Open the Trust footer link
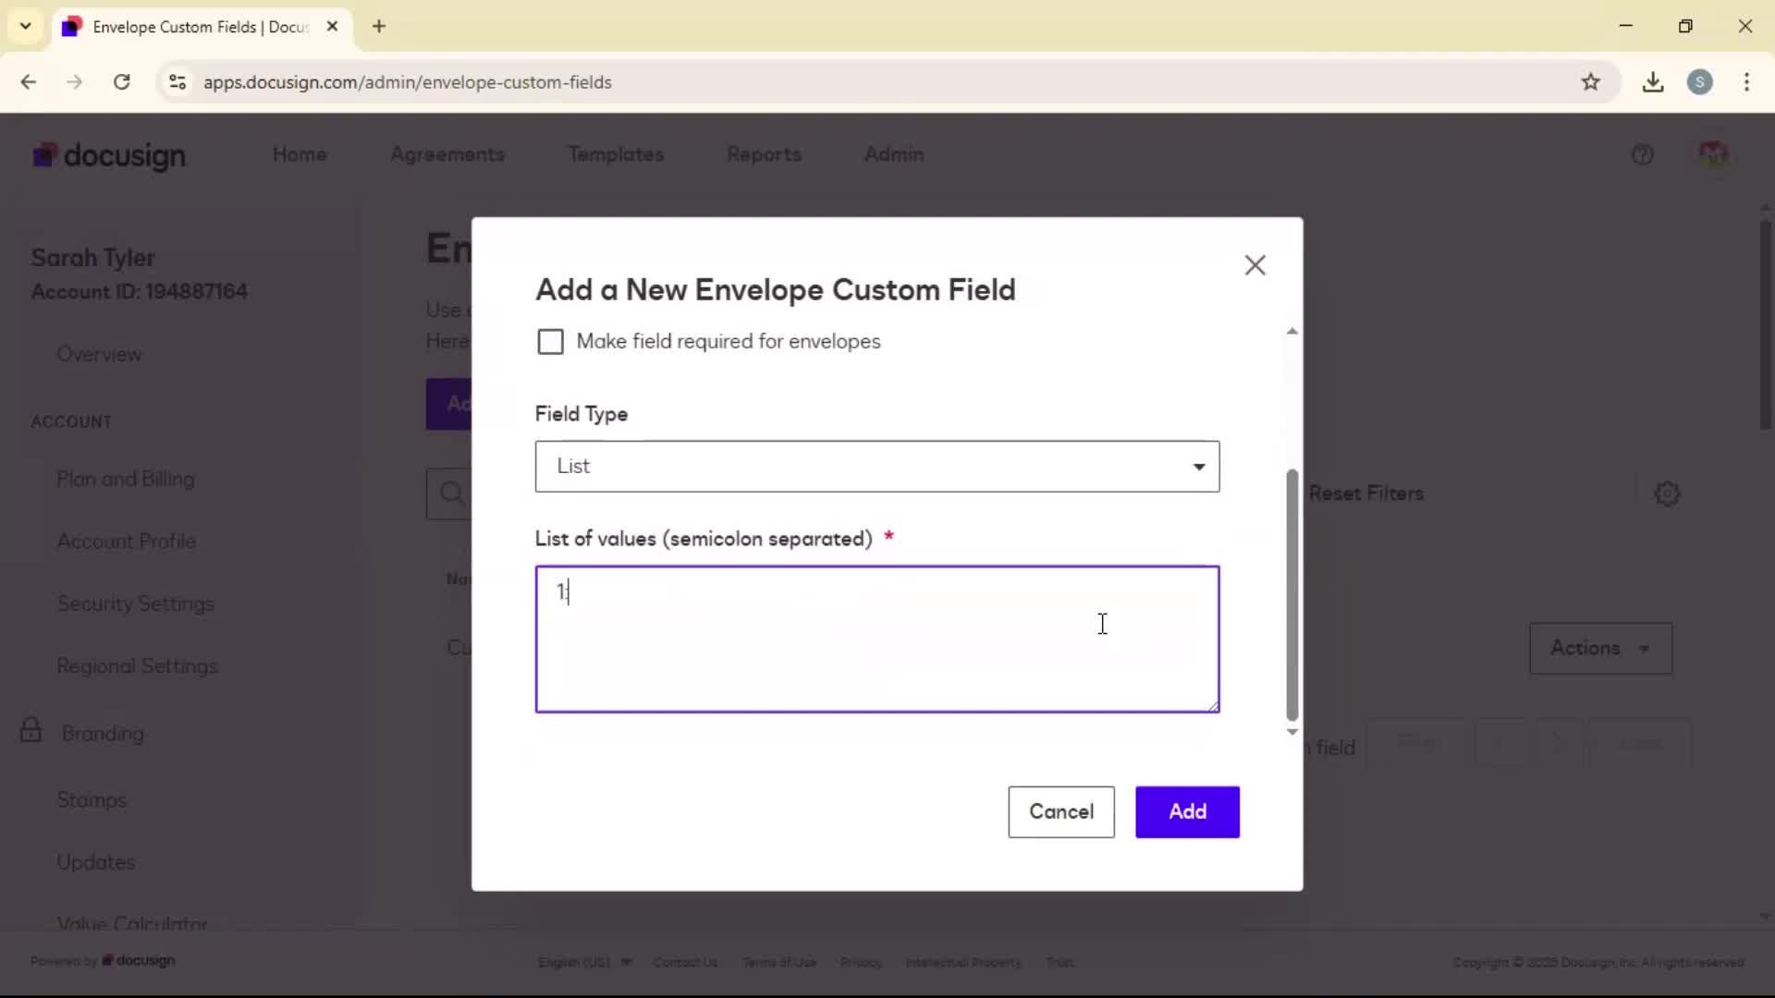Viewport: 1775px width, 998px height. click(x=1060, y=962)
